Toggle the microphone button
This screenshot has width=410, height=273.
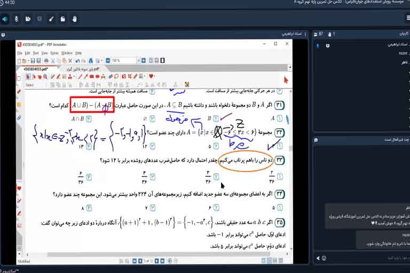point(17,19)
